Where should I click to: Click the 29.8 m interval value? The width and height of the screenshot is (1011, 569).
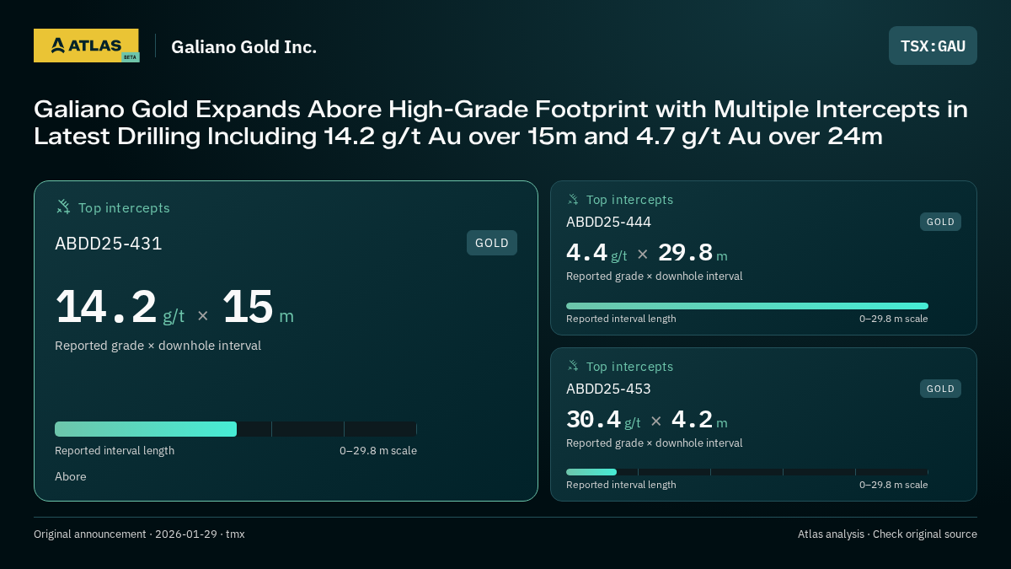point(693,252)
